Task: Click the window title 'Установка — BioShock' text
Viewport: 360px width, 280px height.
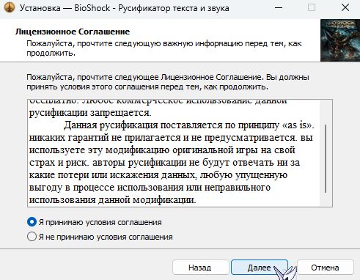Action: pos(65,8)
